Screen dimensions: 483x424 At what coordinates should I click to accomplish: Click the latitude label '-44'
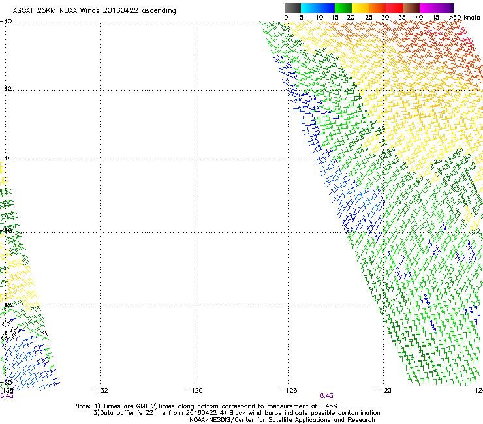[6, 159]
